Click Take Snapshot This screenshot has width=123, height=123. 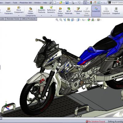point(116,11)
